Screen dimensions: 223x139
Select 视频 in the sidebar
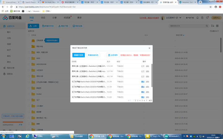click(9, 44)
